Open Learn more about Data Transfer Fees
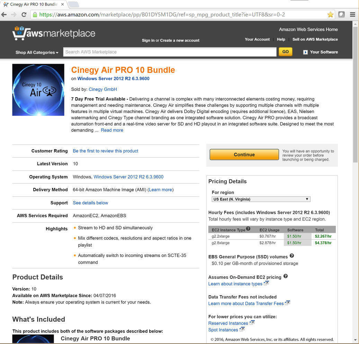This screenshot has height=344, width=359. (x=246, y=304)
